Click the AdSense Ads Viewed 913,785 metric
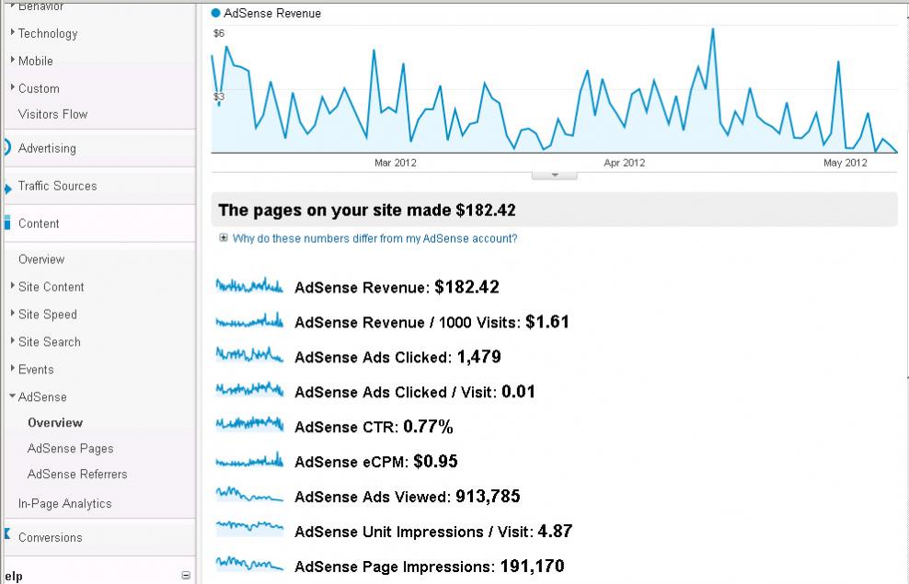This screenshot has height=584, width=909. 408,497
